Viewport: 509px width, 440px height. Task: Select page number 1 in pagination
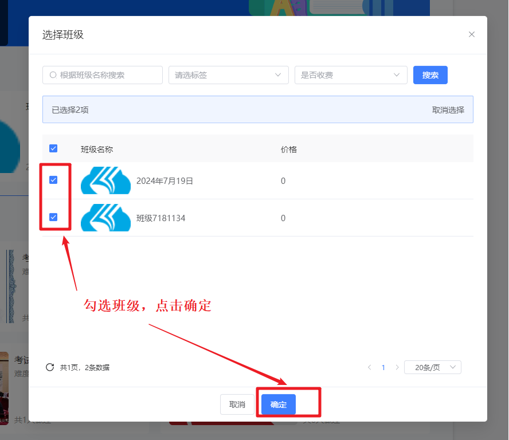[x=383, y=367]
